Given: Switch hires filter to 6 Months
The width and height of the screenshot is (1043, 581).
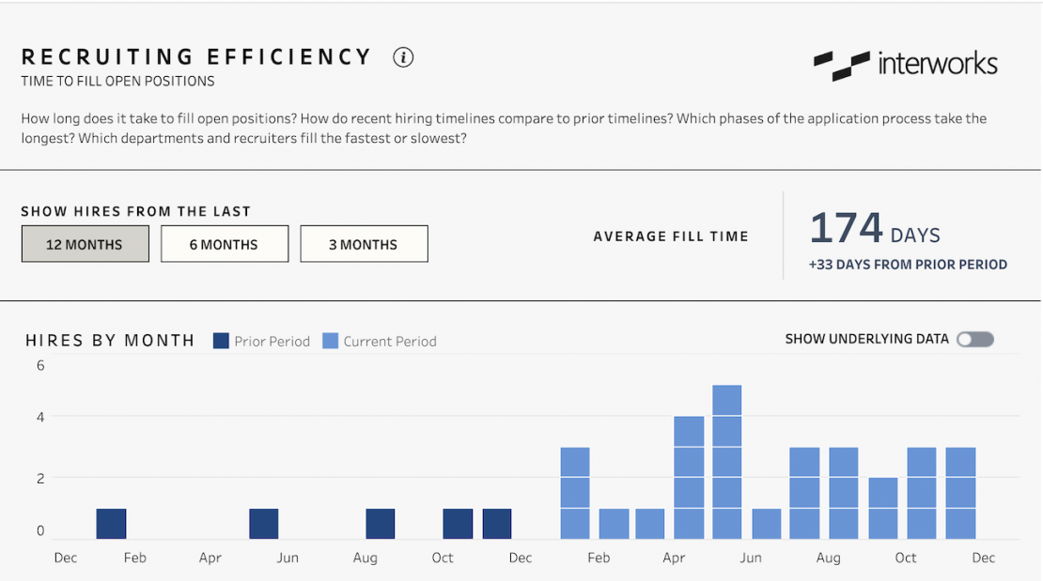Looking at the screenshot, I should pyautogui.click(x=224, y=243).
